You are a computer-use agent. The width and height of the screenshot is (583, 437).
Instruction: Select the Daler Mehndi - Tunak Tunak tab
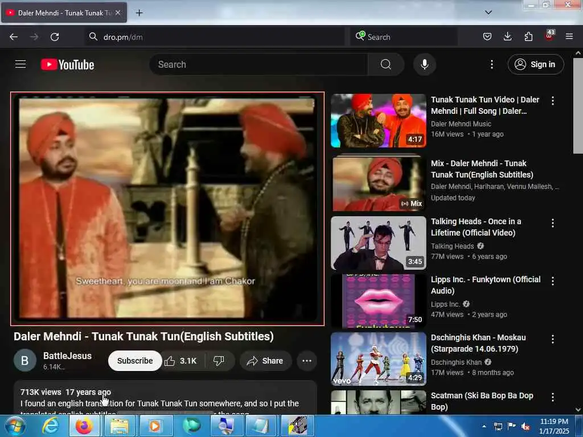(x=64, y=13)
